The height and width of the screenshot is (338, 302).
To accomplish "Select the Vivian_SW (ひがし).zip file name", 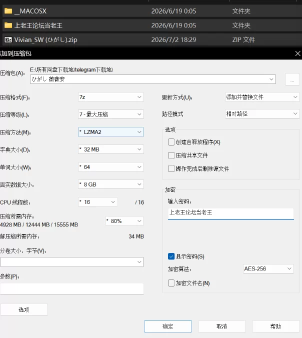I will tap(45, 40).
